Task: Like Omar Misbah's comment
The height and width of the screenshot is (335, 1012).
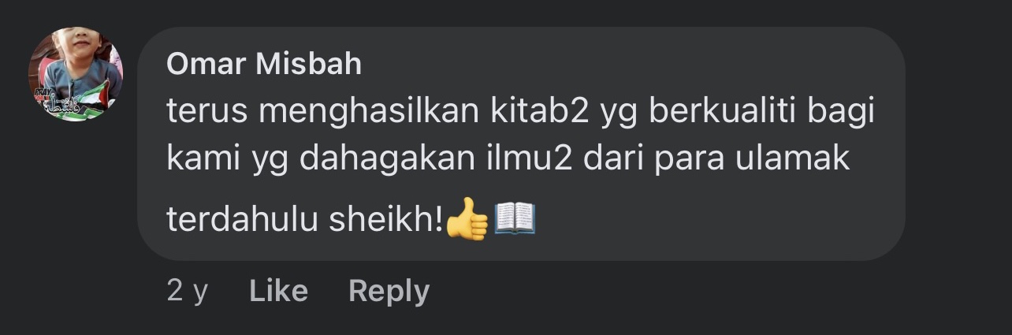Action: tap(278, 291)
